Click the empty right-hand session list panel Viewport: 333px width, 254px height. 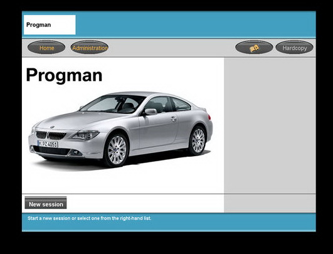click(x=270, y=125)
